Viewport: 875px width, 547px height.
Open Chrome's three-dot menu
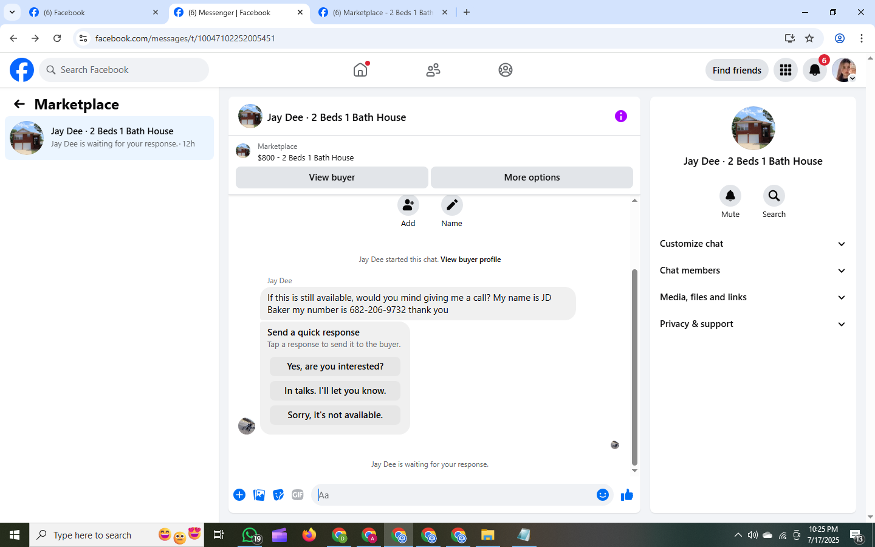click(x=862, y=38)
